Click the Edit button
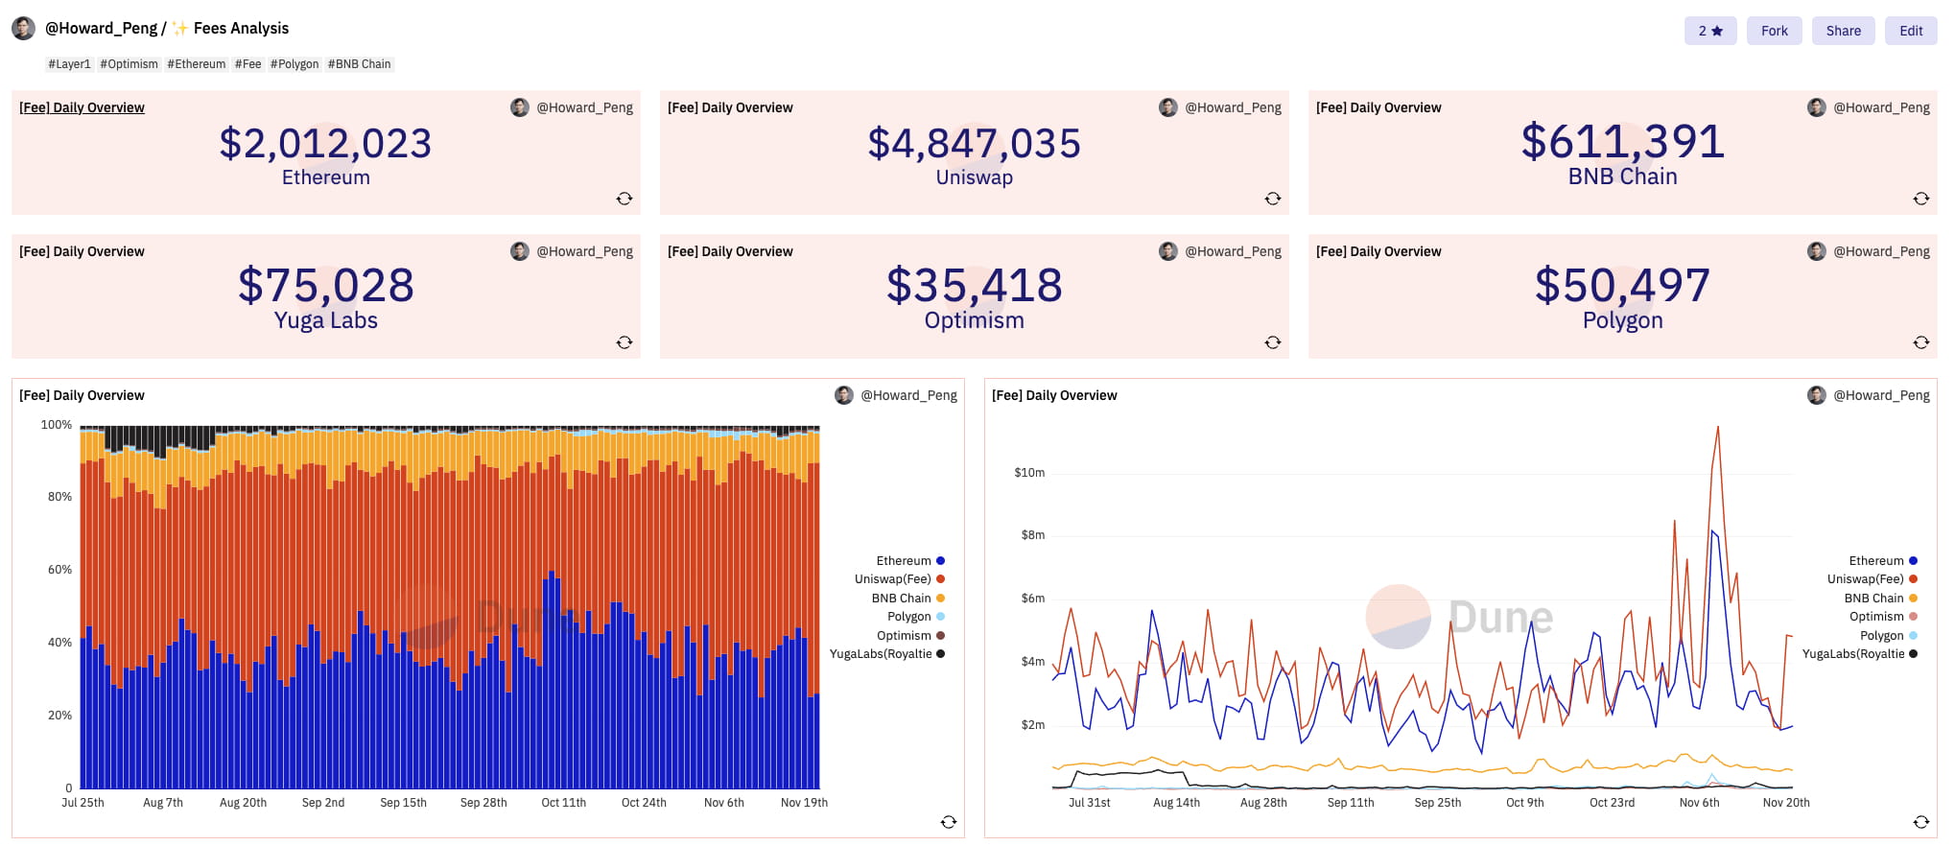Screen dimensions: 1955x846 pos(1910,31)
